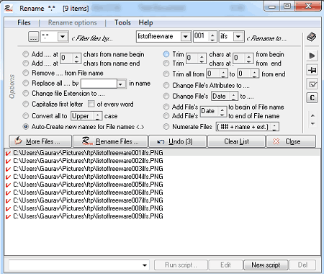324x274 pixels.
Task: Open the Help menu
Action: [145, 22]
